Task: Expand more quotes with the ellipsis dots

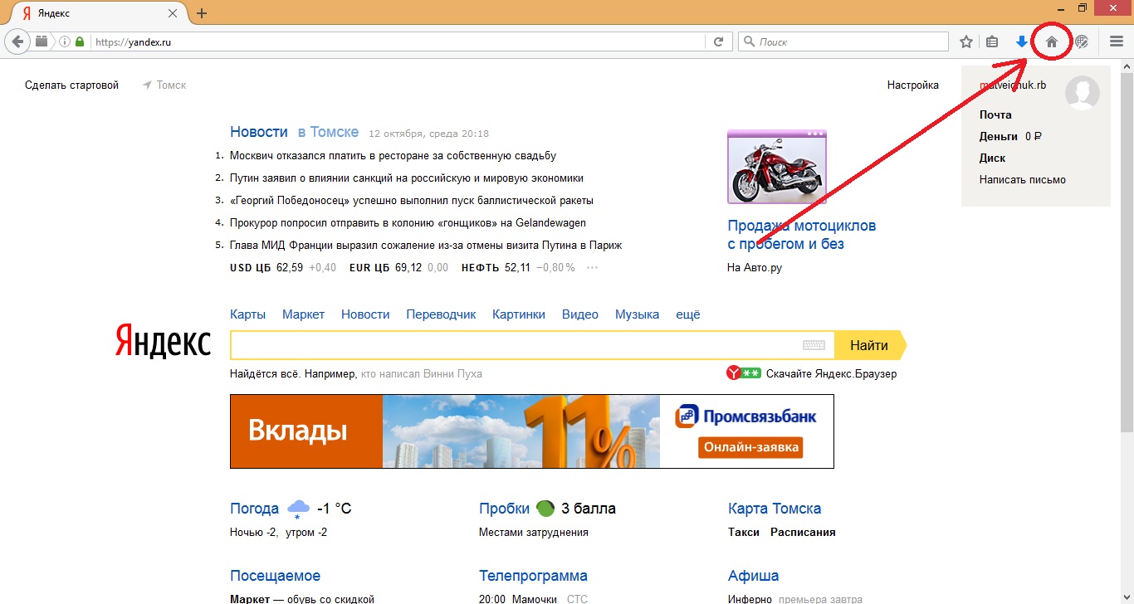Action: point(592,268)
